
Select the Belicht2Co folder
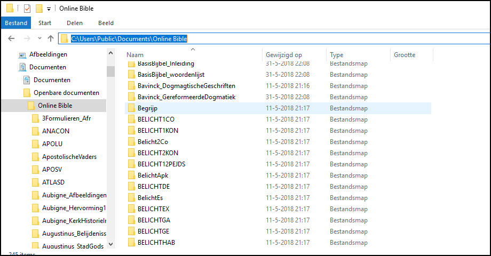(153, 142)
